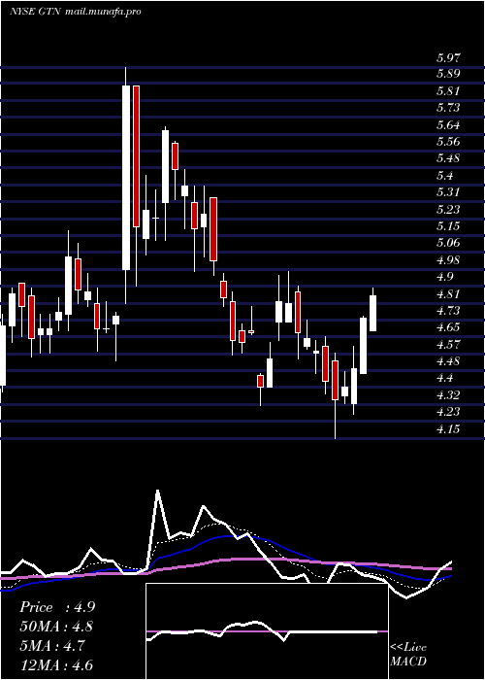Click the 5.89 price axis label

coord(448,74)
